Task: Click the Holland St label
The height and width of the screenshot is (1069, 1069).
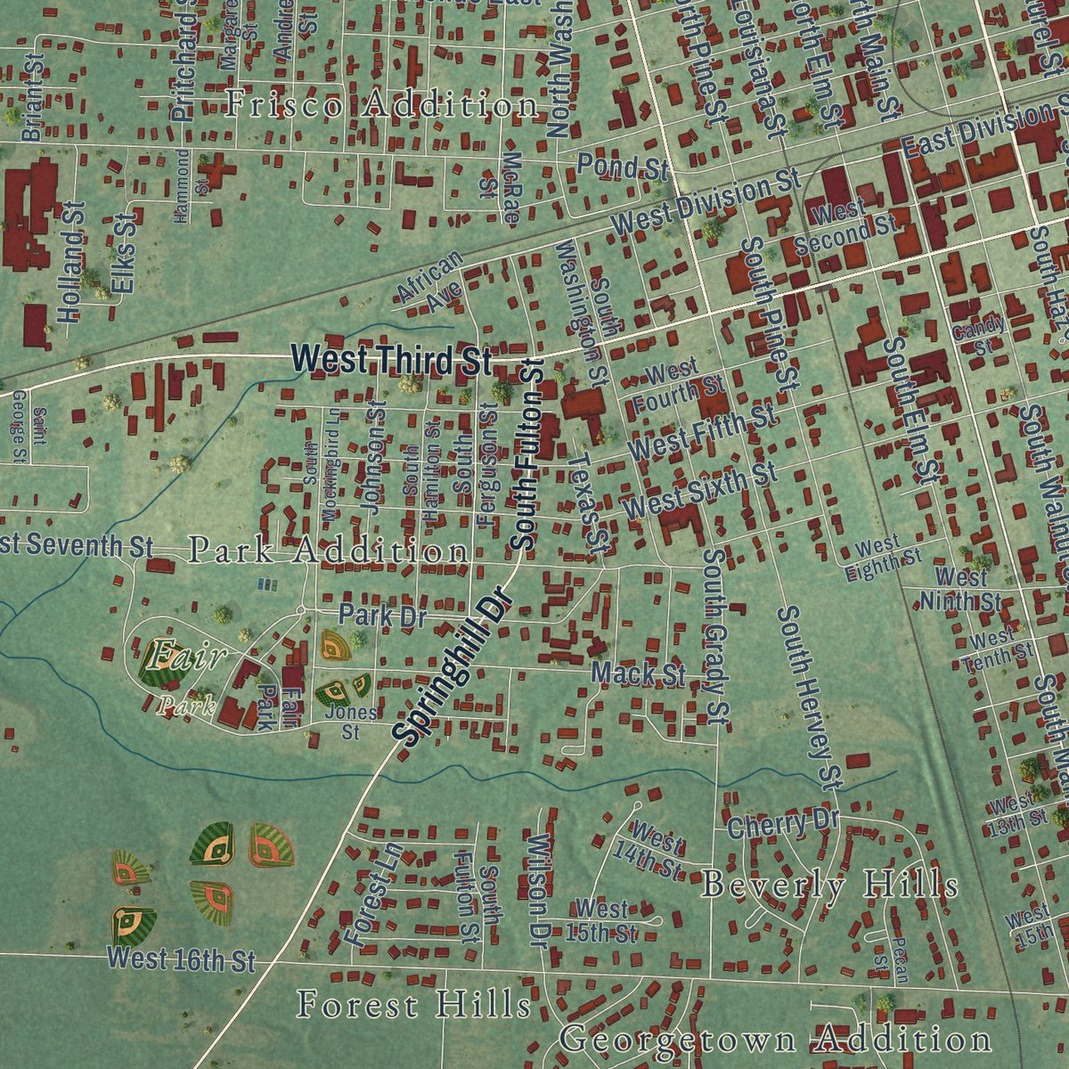Action: click(x=72, y=261)
